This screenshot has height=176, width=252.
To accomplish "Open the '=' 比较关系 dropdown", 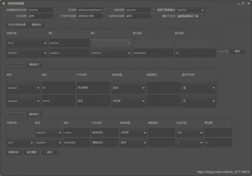I will (190, 143).
